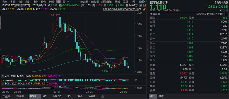This screenshot has width=229, height=99.
Task: Add a new indicator tab with plus box
Action: tap(102, 96)
